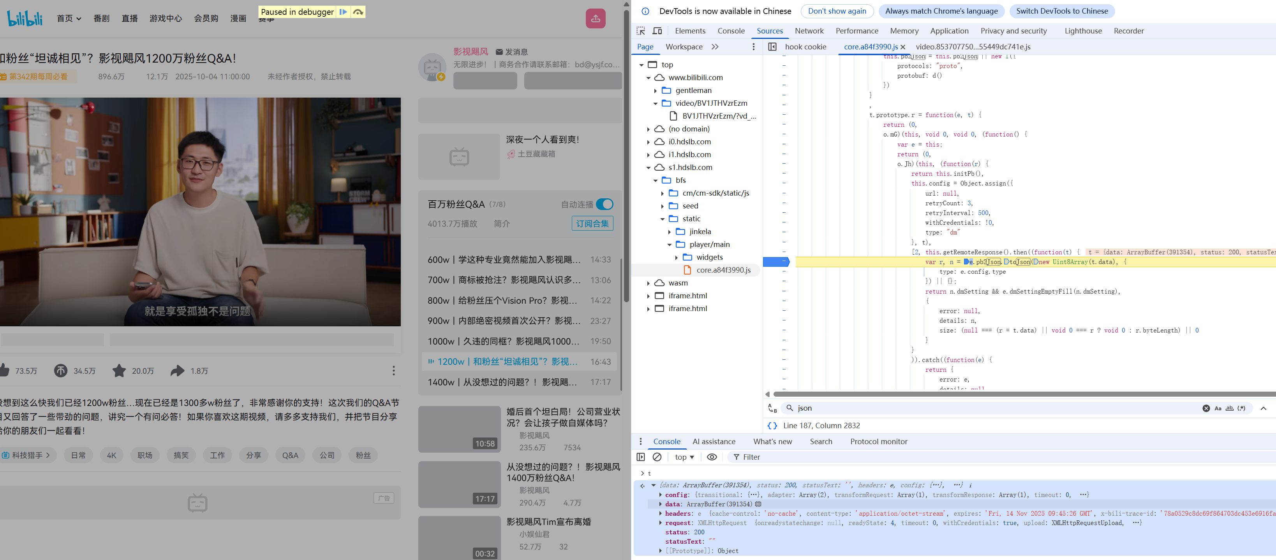Toggle the console sidebar icon
The height and width of the screenshot is (560, 1276).
click(640, 457)
